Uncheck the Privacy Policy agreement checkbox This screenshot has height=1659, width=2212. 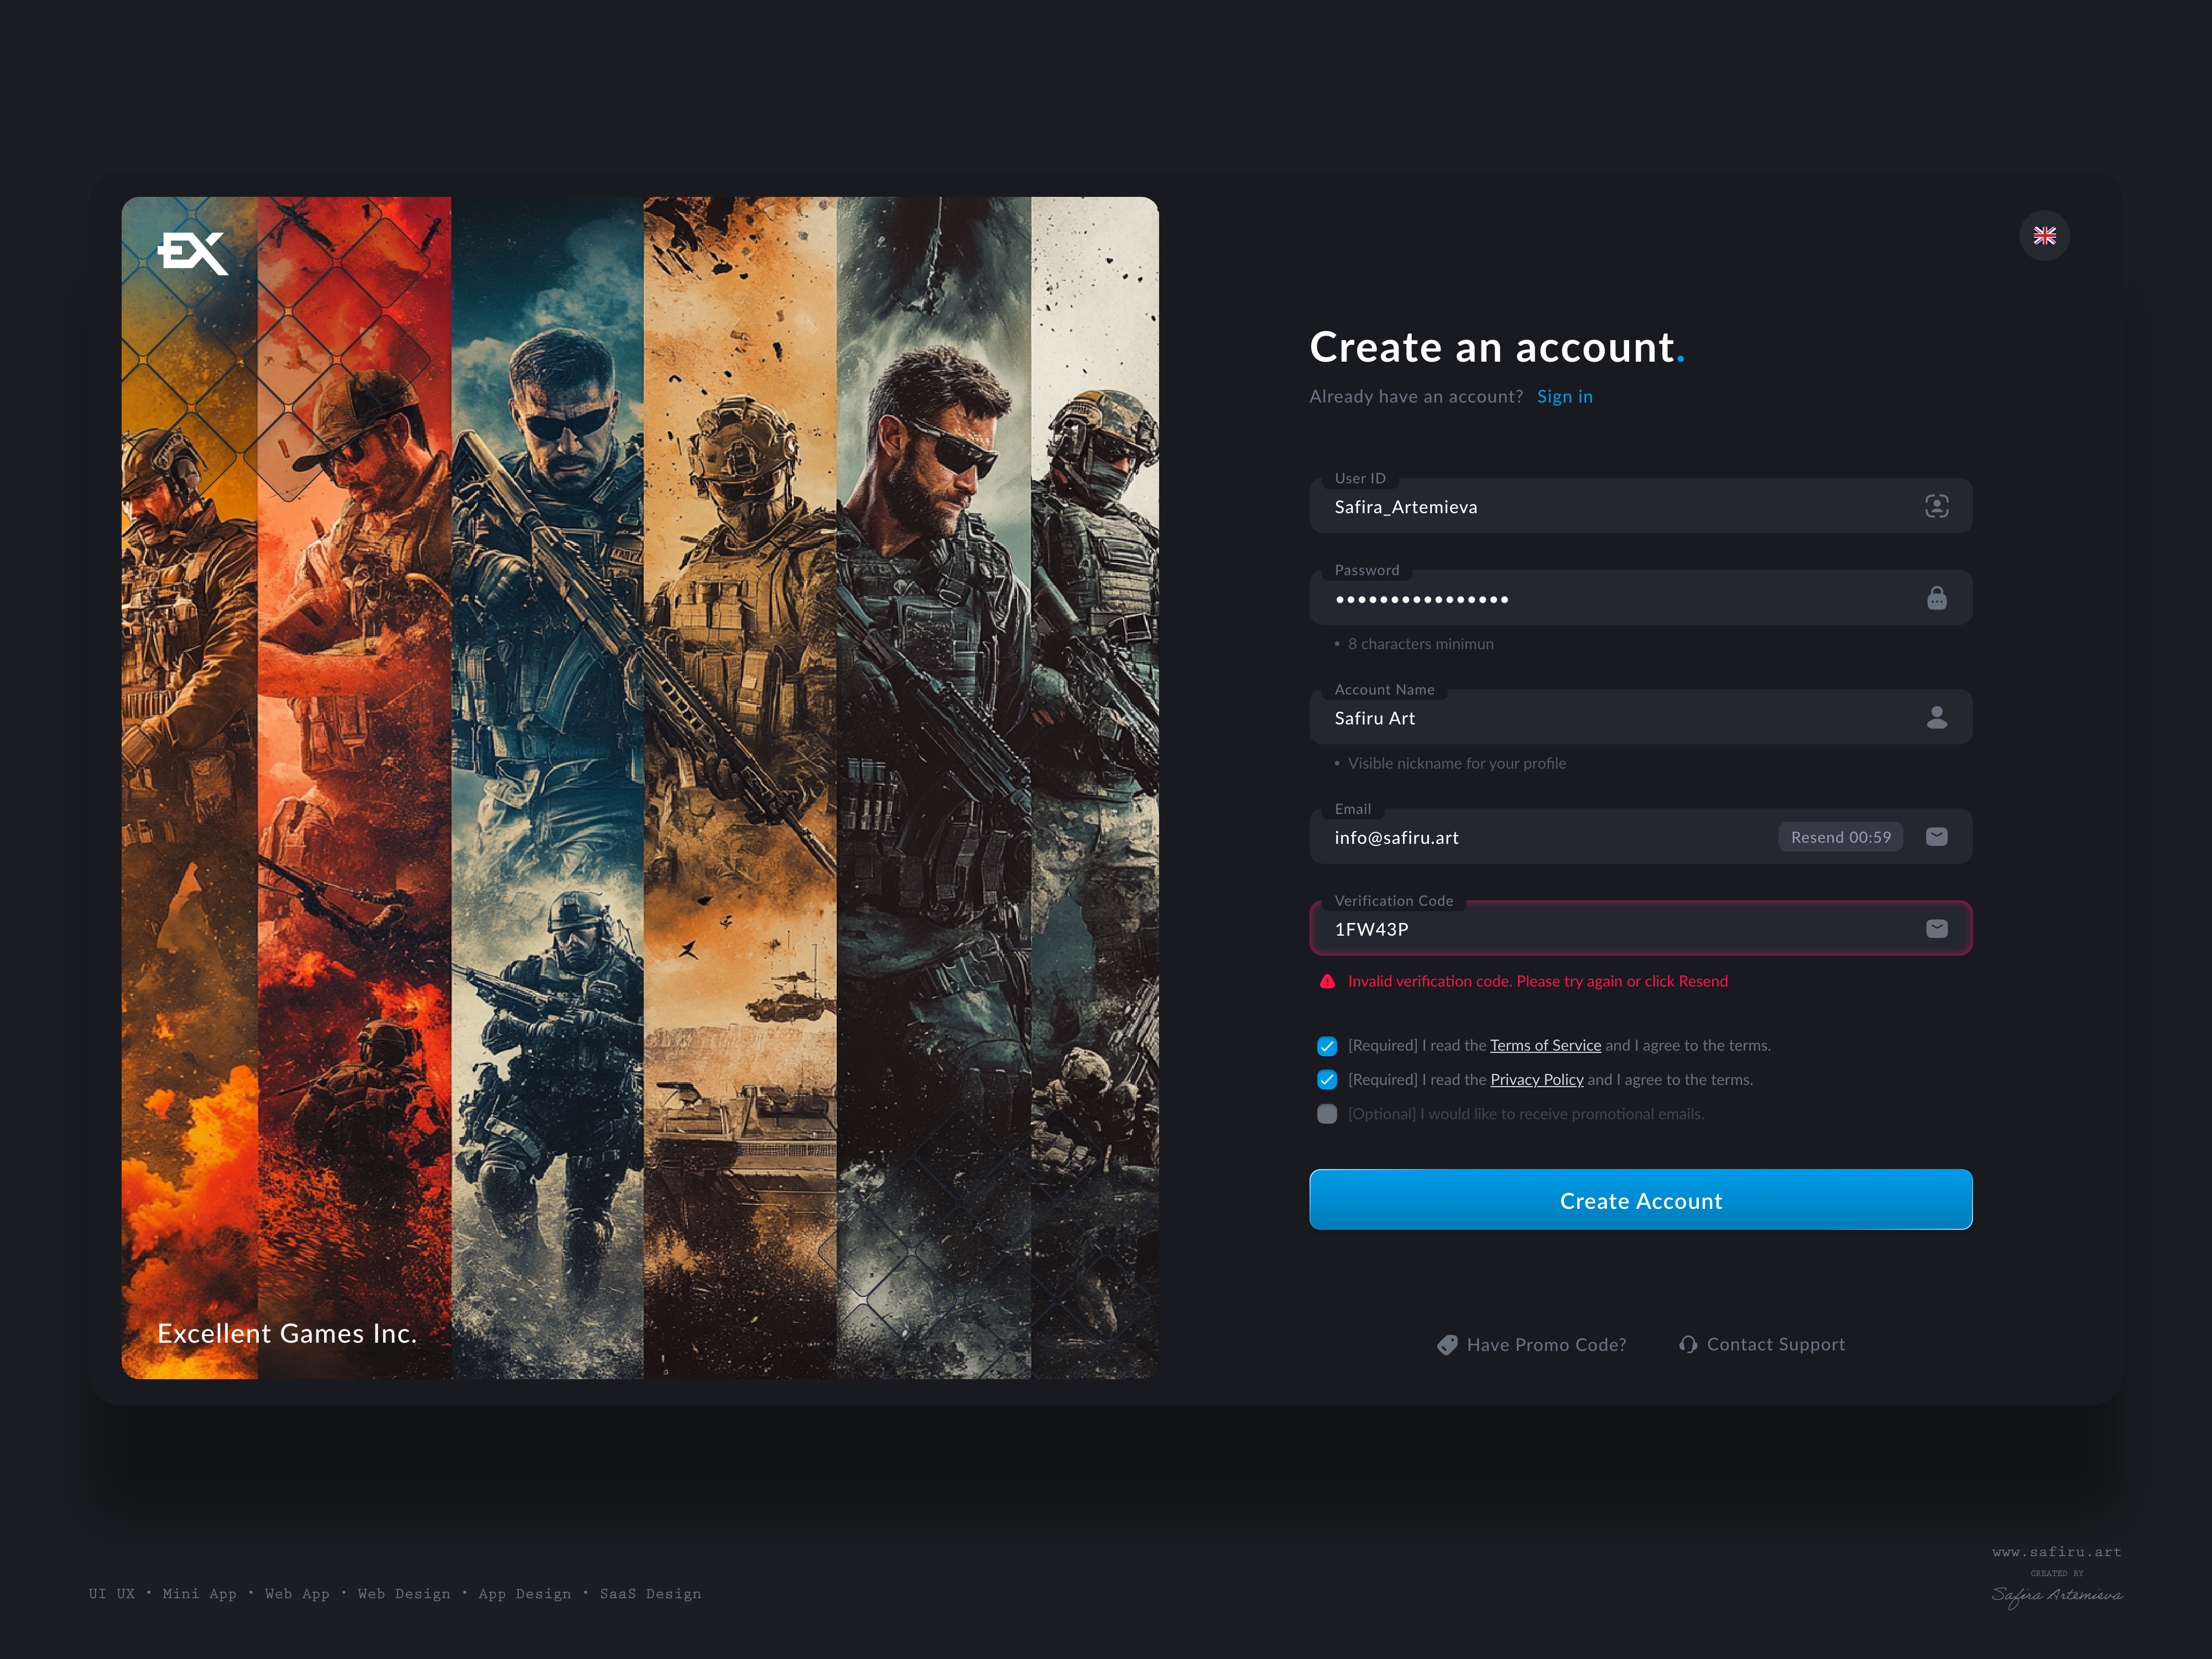[x=1327, y=1079]
